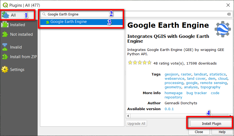The image size is (234, 136).
Task: Open the topography tag link
Action: pos(211,87)
